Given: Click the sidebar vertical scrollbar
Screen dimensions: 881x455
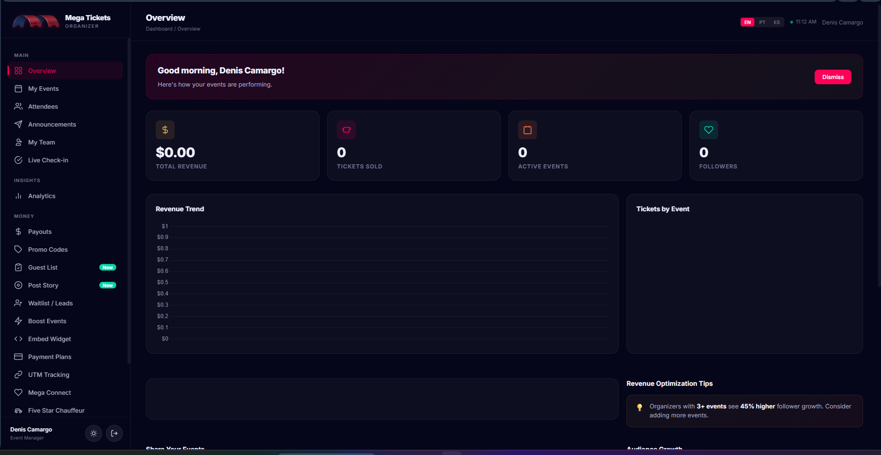Looking at the screenshot, I should point(128,201).
